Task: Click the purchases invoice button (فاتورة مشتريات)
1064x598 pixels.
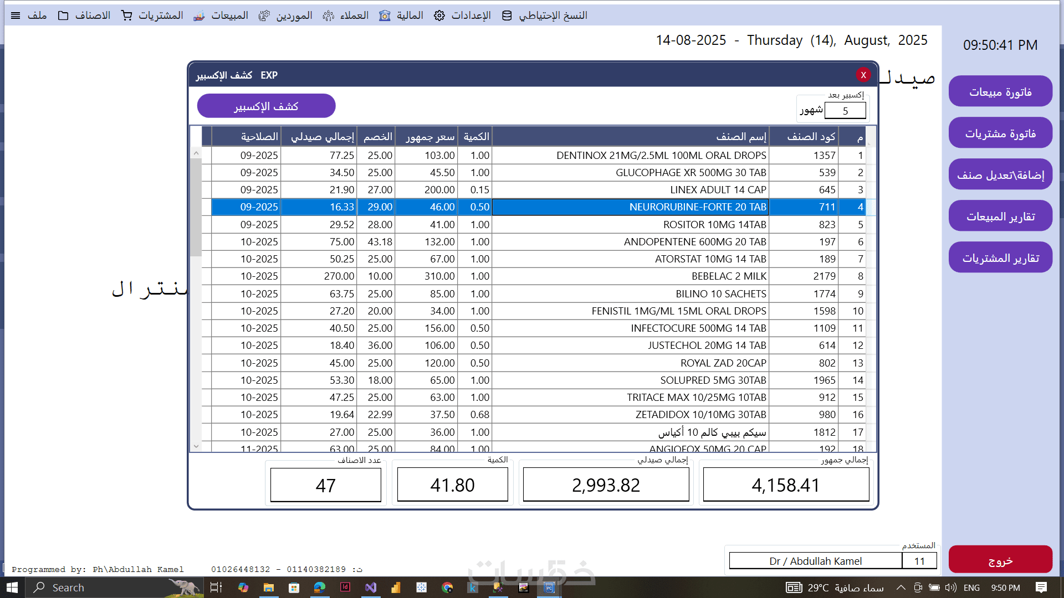Action: (x=1000, y=133)
